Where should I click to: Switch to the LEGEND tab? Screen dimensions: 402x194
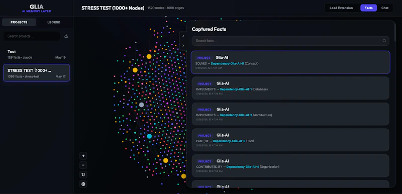click(54, 22)
